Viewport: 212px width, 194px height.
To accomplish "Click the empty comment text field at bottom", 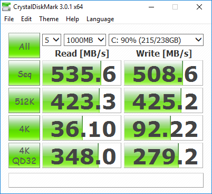I will (106, 180).
